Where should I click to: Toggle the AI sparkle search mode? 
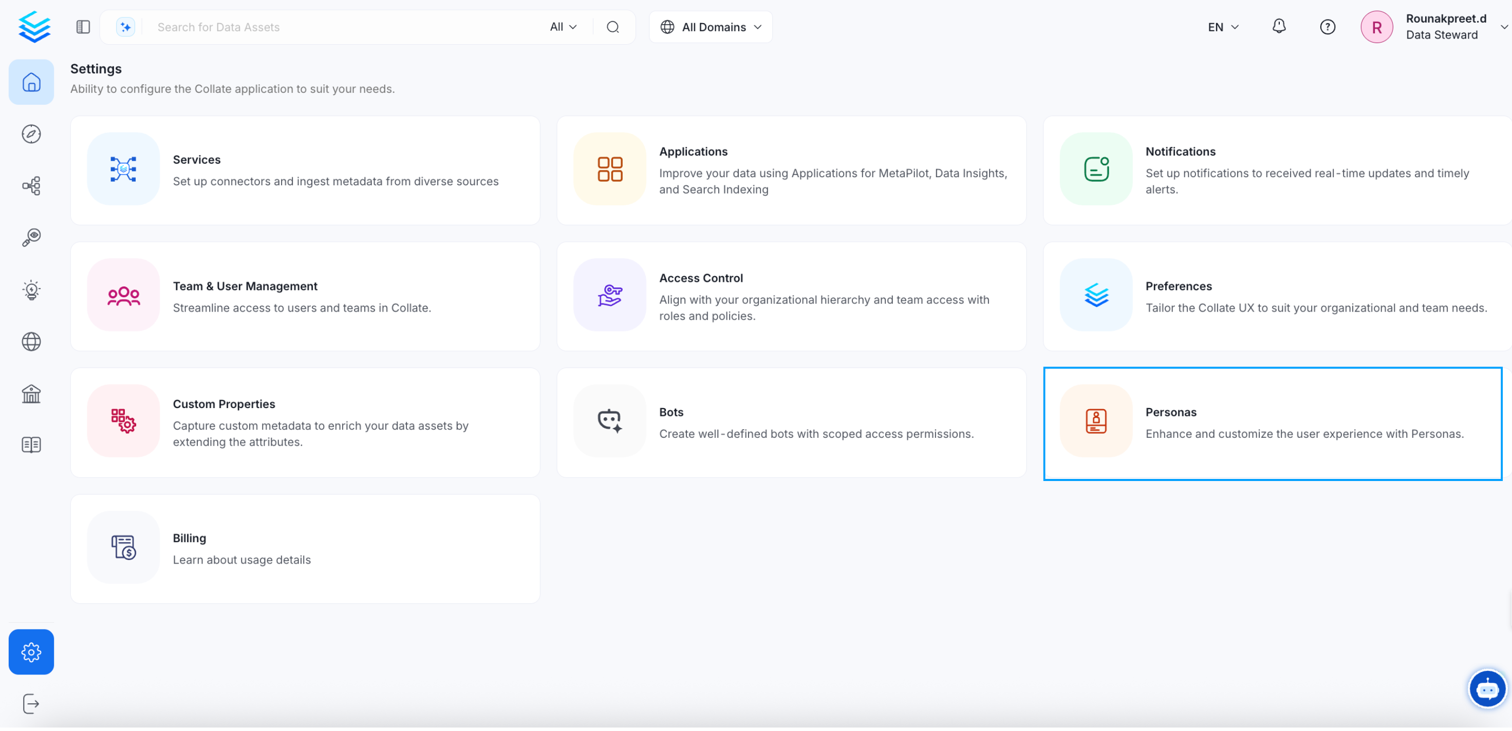pos(125,27)
